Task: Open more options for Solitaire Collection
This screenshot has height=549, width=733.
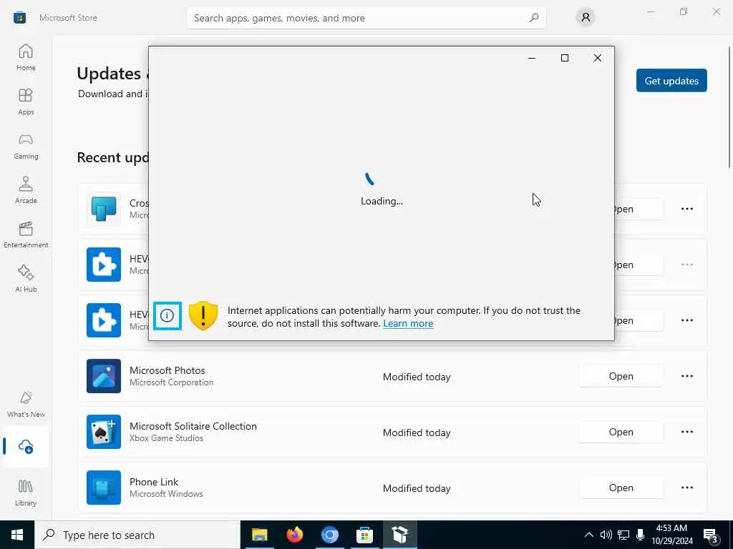Action: (686, 432)
